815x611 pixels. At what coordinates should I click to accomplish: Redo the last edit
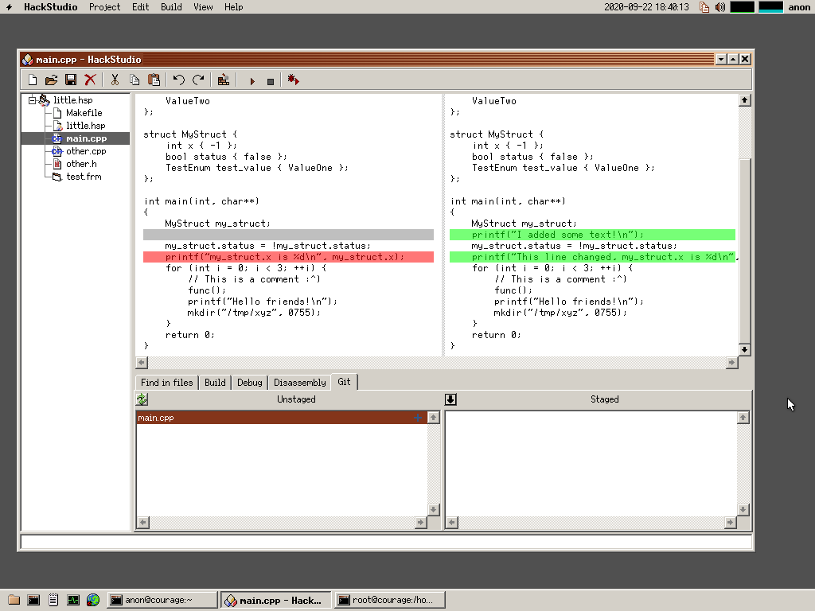click(198, 80)
